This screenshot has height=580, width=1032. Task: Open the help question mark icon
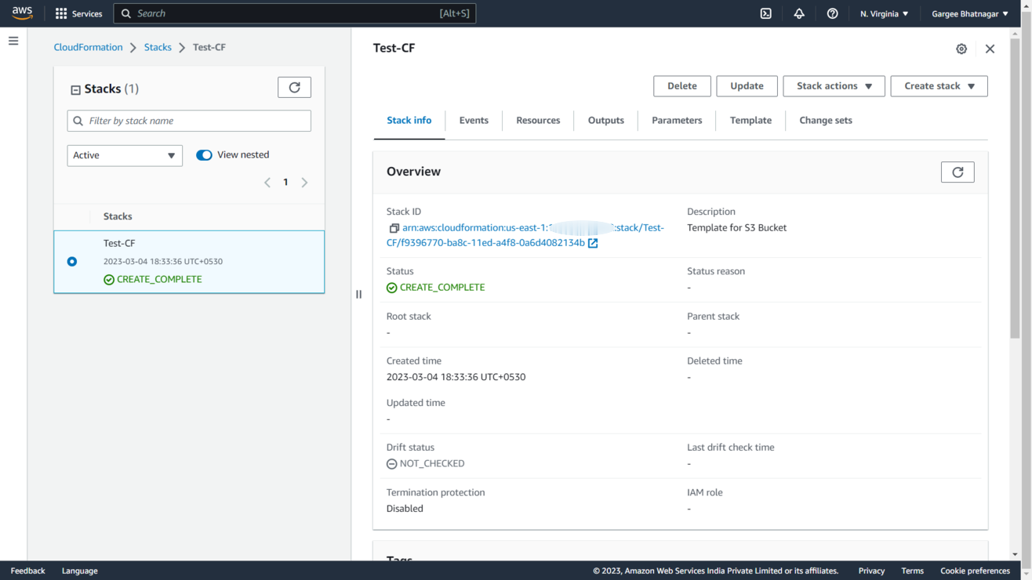832,13
